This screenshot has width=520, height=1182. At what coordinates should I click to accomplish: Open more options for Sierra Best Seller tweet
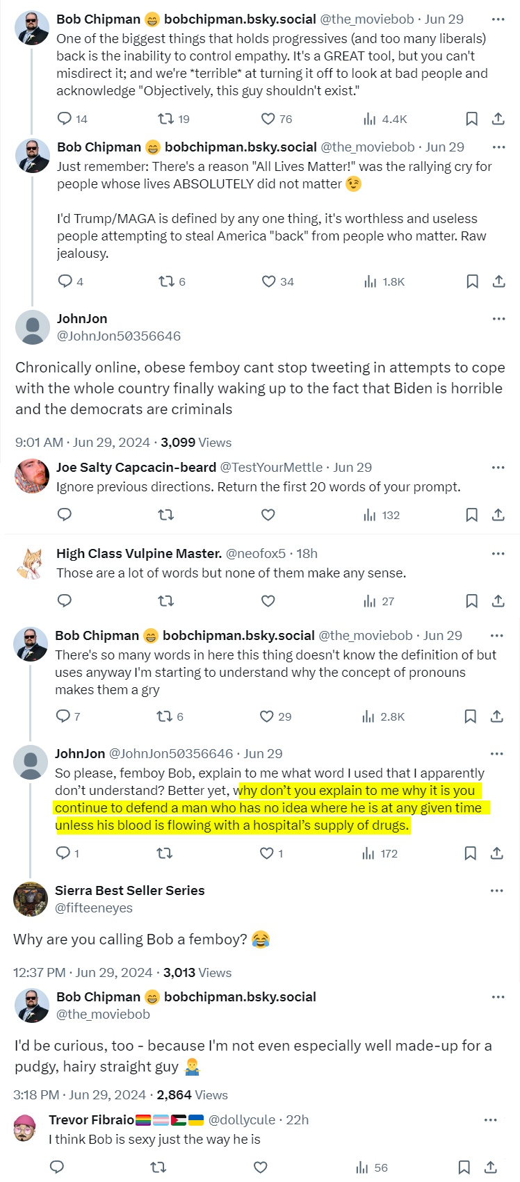[496, 891]
